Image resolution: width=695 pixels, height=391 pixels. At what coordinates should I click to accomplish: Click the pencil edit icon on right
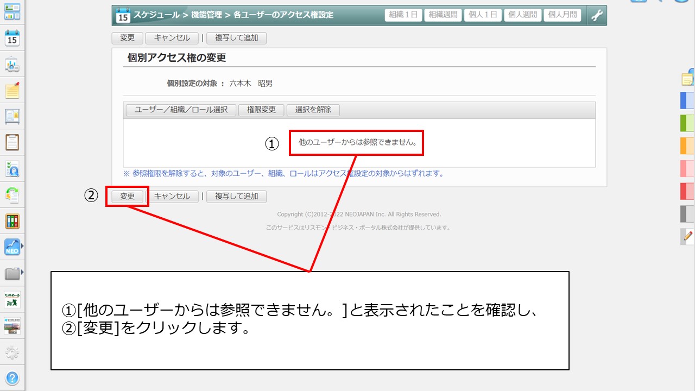pos(688,236)
